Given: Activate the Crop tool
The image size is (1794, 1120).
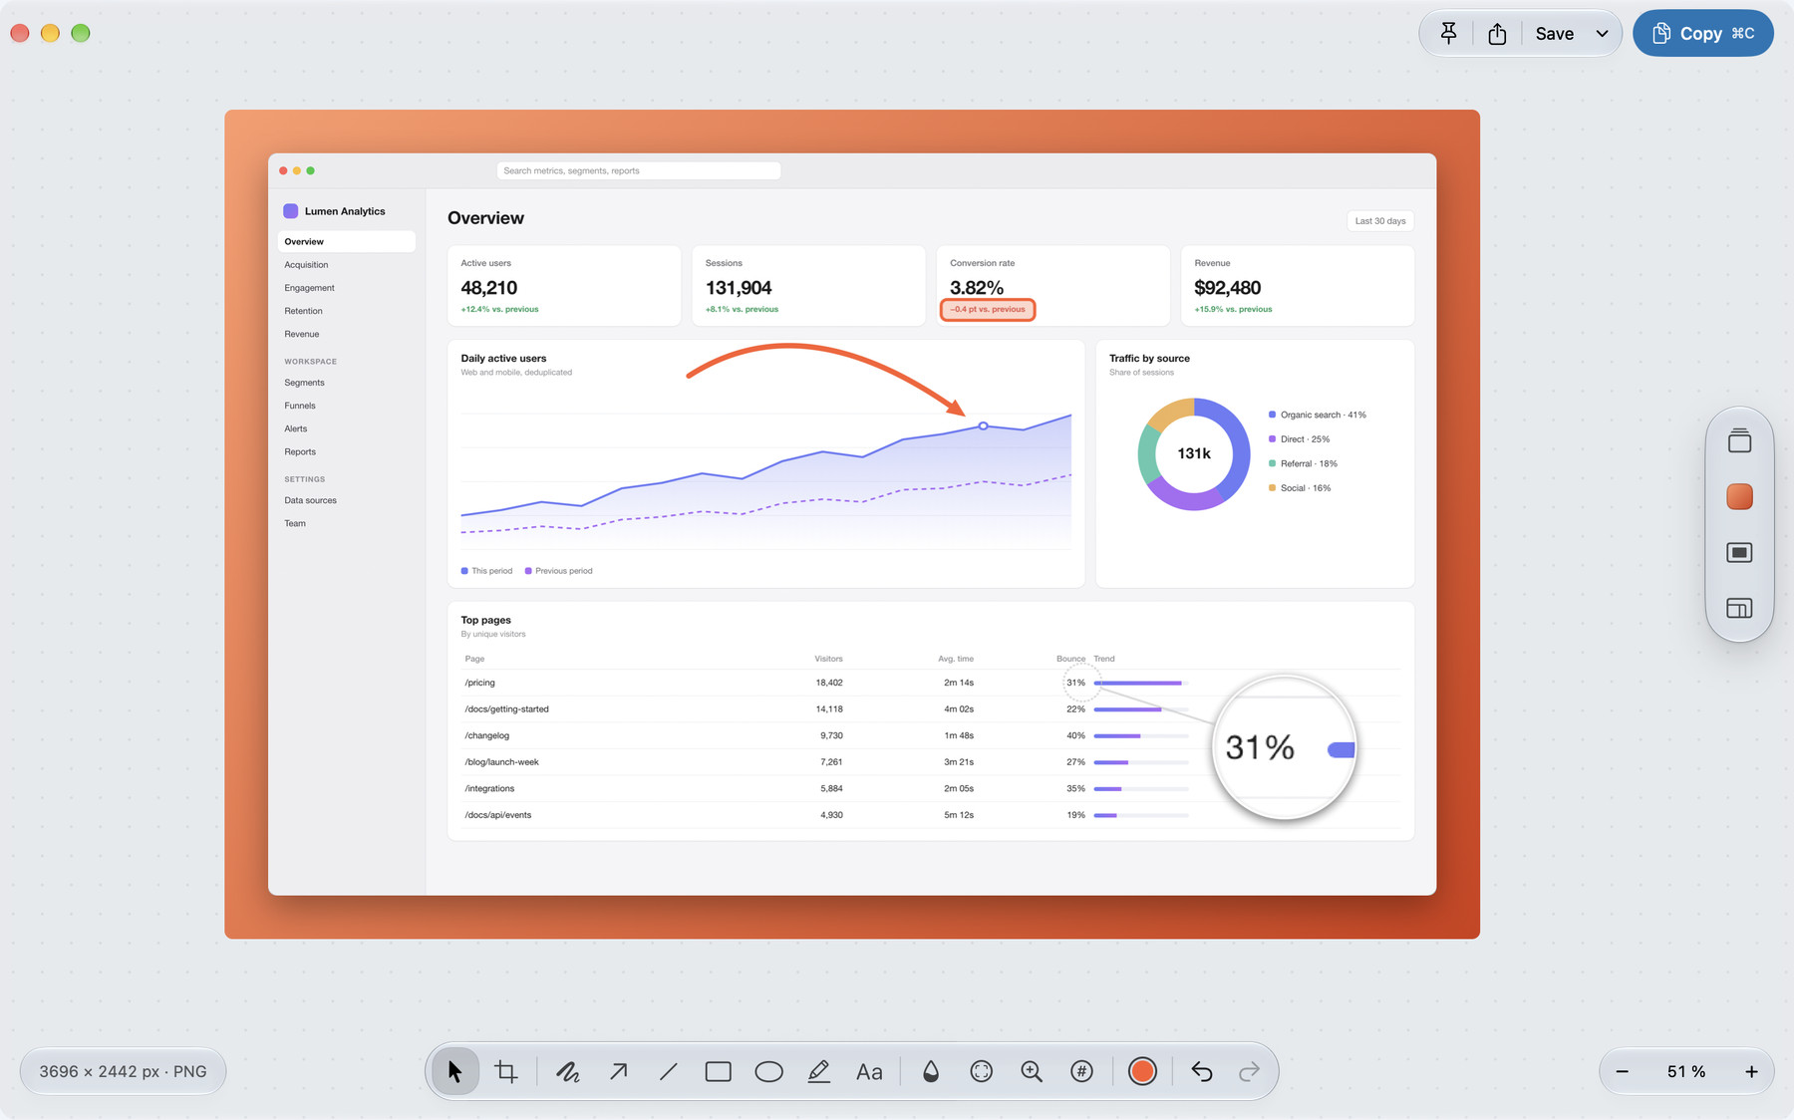Looking at the screenshot, I should click(x=506, y=1071).
